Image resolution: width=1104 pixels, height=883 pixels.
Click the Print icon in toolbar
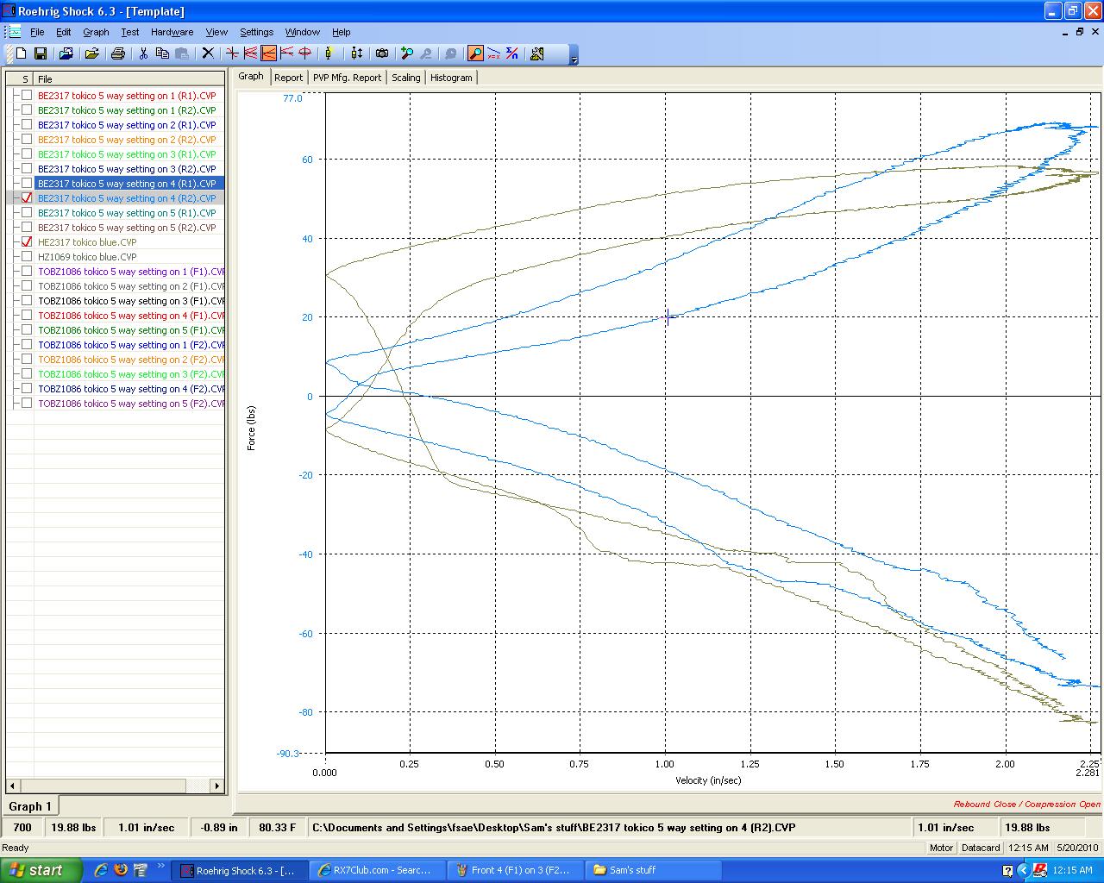pyautogui.click(x=118, y=53)
